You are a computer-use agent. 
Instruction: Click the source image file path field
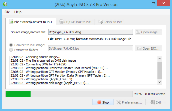91,32
